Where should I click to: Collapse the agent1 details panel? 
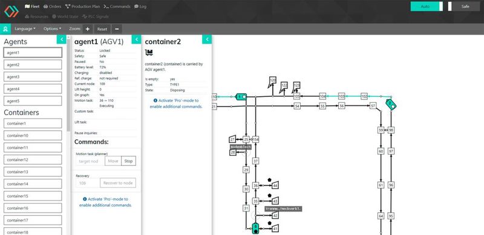[137, 39]
